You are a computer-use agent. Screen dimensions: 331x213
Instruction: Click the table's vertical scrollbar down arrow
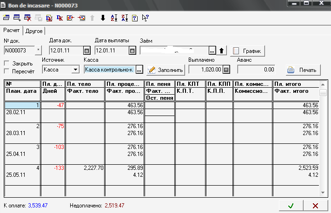pyautogui.click(x=323, y=193)
